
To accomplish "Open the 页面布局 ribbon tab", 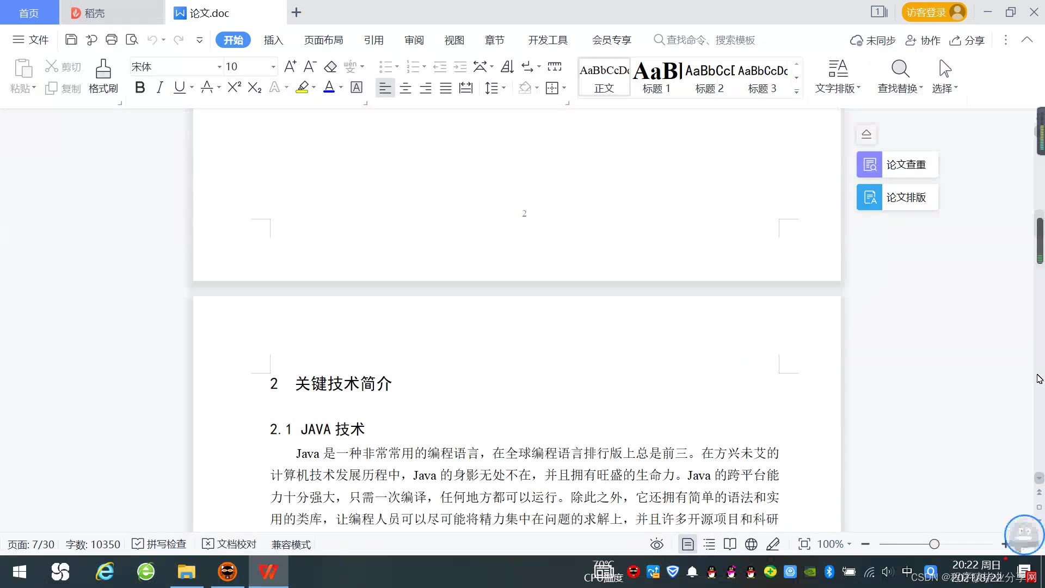I will pyautogui.click(x=323, y=40).
